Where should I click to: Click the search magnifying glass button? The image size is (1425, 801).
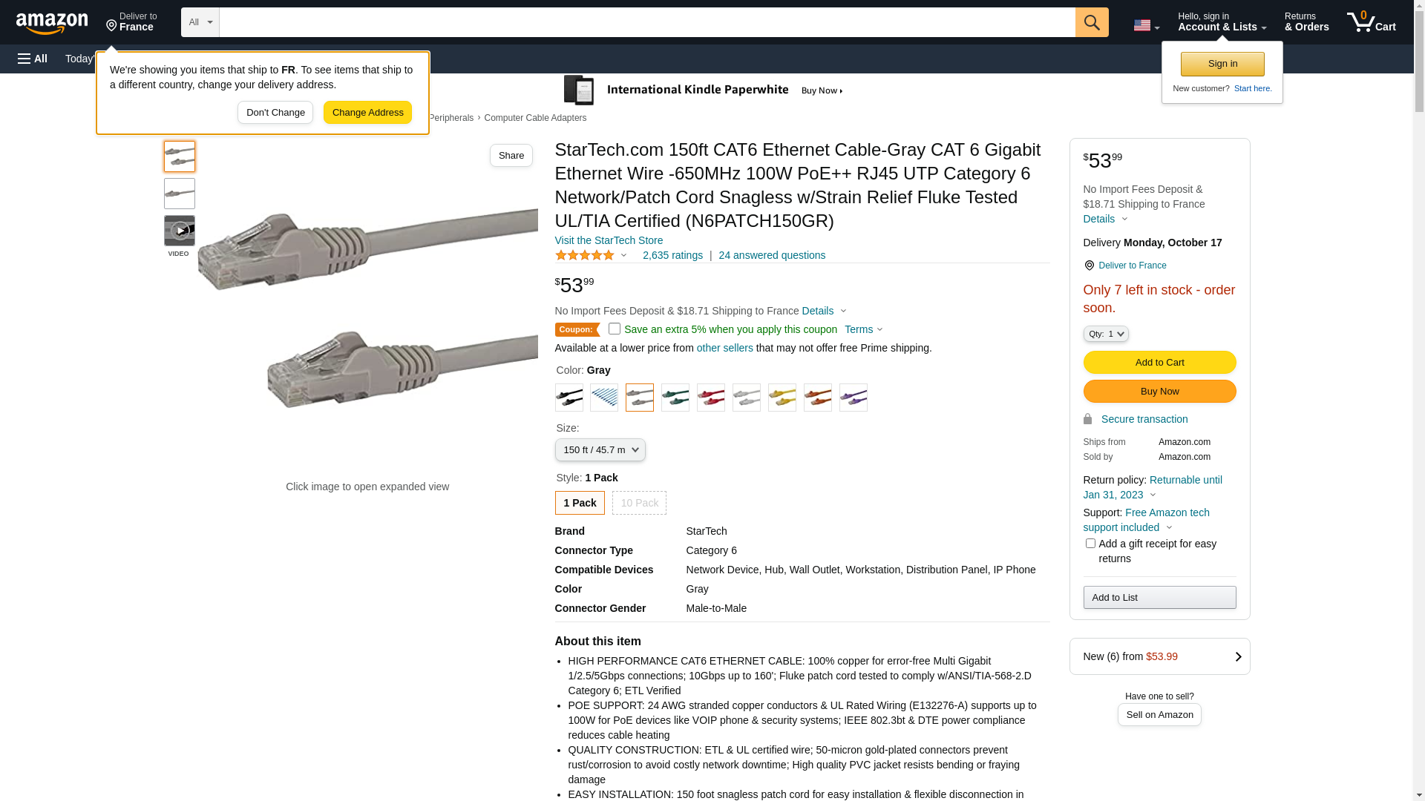[x=1091, y=22]
